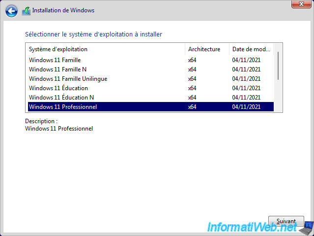
Task: Click the Architecture column header
Action: point(207,49)
